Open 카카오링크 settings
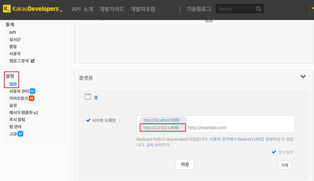Viewport: 314px width, 181px height. pos(18,98)
